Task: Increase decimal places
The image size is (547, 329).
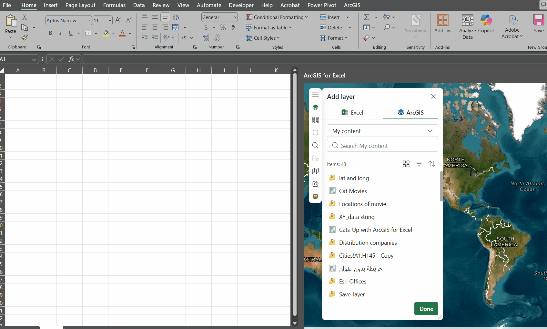Action: [206, 38]
